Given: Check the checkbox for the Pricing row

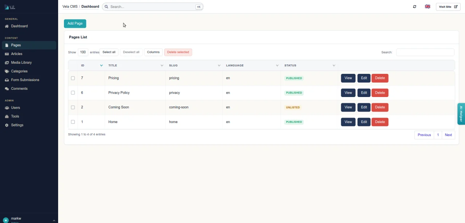Looking at the screenshot, I should [x=73, y=78].
